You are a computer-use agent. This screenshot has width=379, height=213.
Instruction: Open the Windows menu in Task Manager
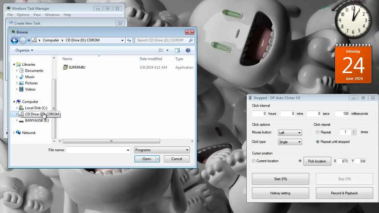pos(52,15)
